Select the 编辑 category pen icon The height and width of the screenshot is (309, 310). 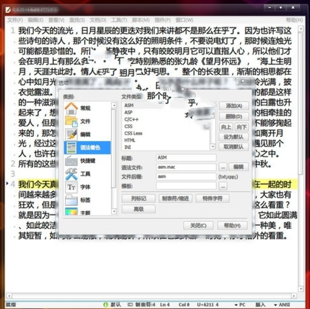coord(71,134)
